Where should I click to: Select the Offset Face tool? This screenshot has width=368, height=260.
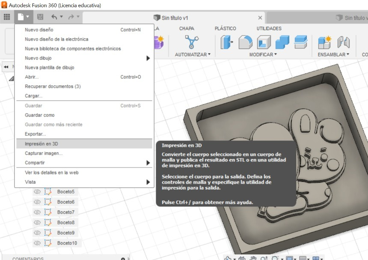301,42
